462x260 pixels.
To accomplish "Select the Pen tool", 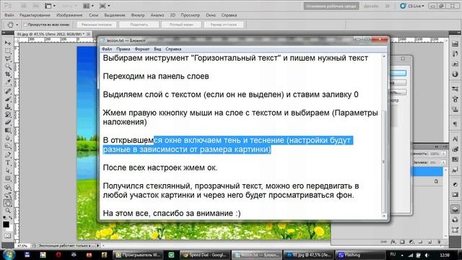I will click(8, 155).
